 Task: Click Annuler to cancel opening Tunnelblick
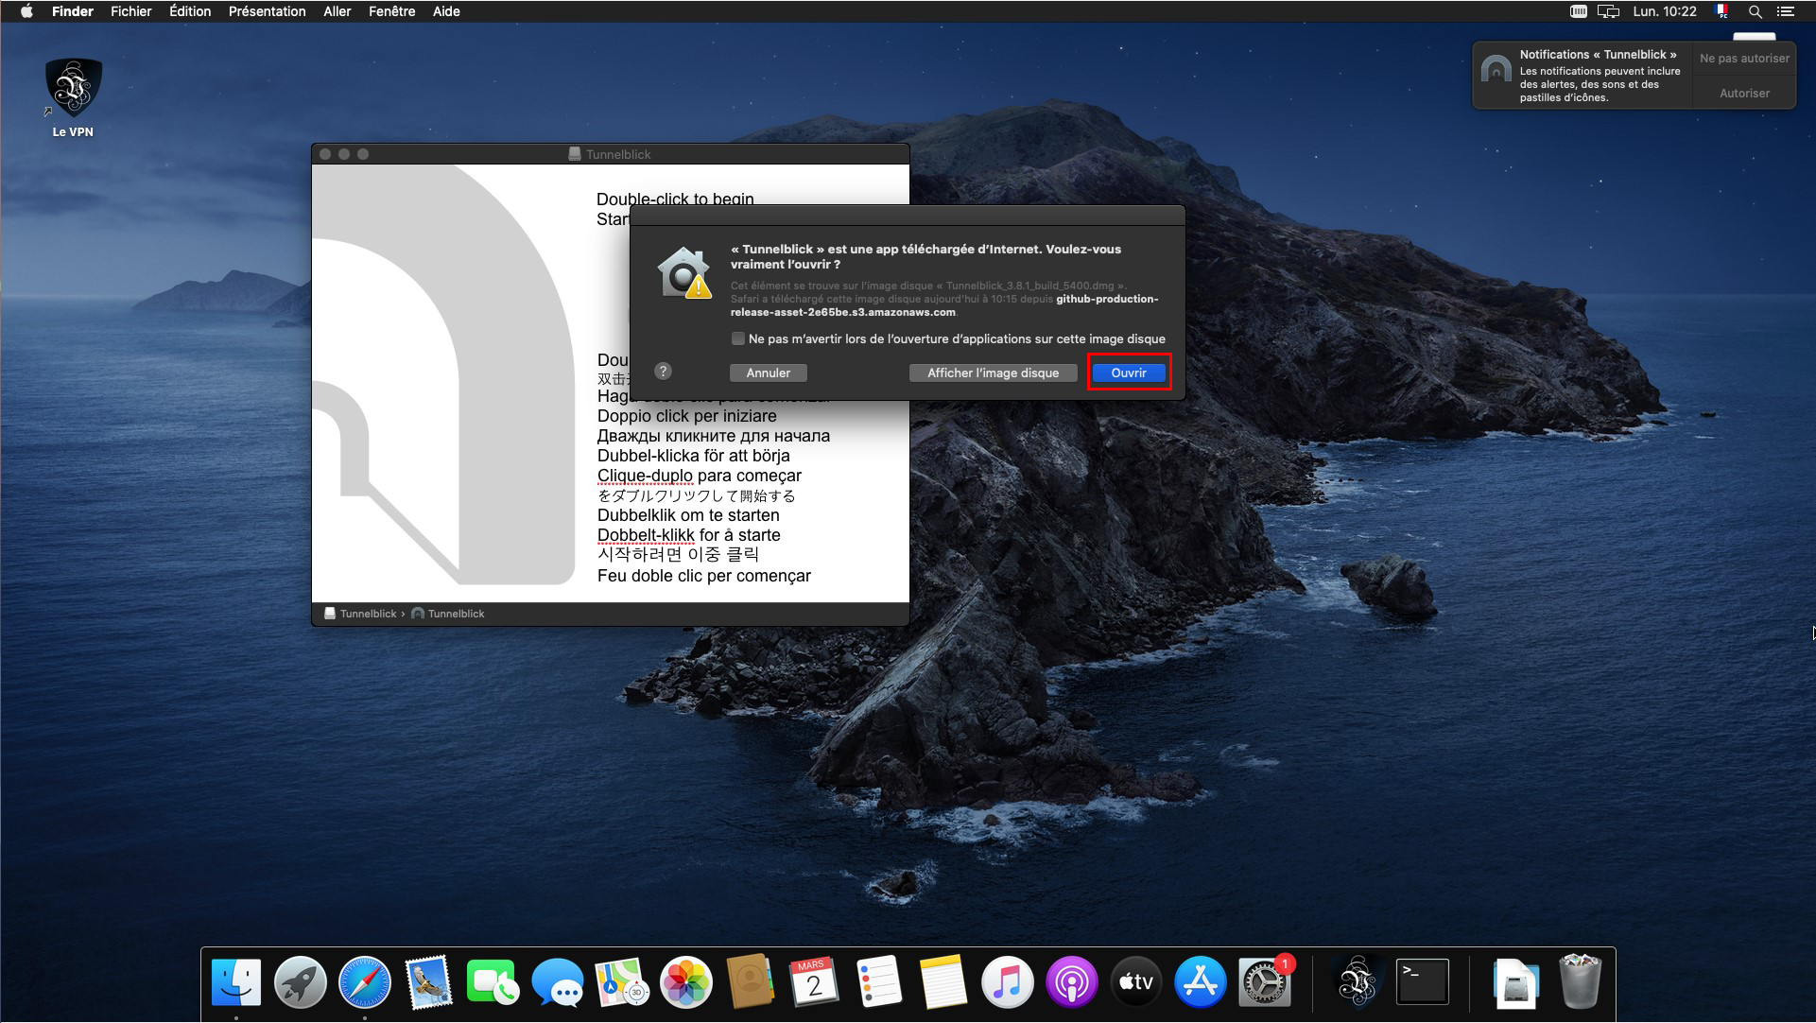click(768, 373)
